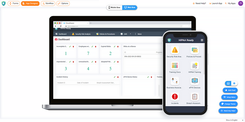Open the TS user avatar menu
The height and width of the screenshot is (122, 245).
(x=241, y=3)
